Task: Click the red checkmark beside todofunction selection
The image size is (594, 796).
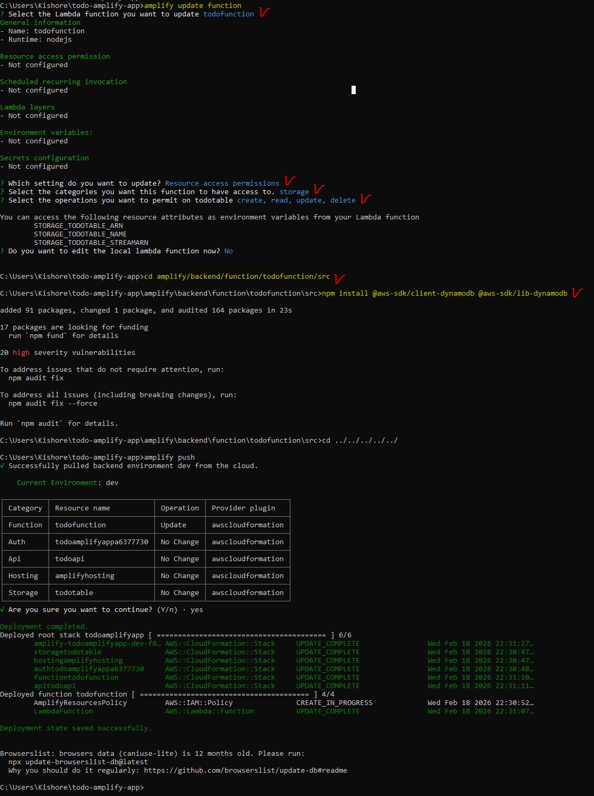Action: coord(264,12)
